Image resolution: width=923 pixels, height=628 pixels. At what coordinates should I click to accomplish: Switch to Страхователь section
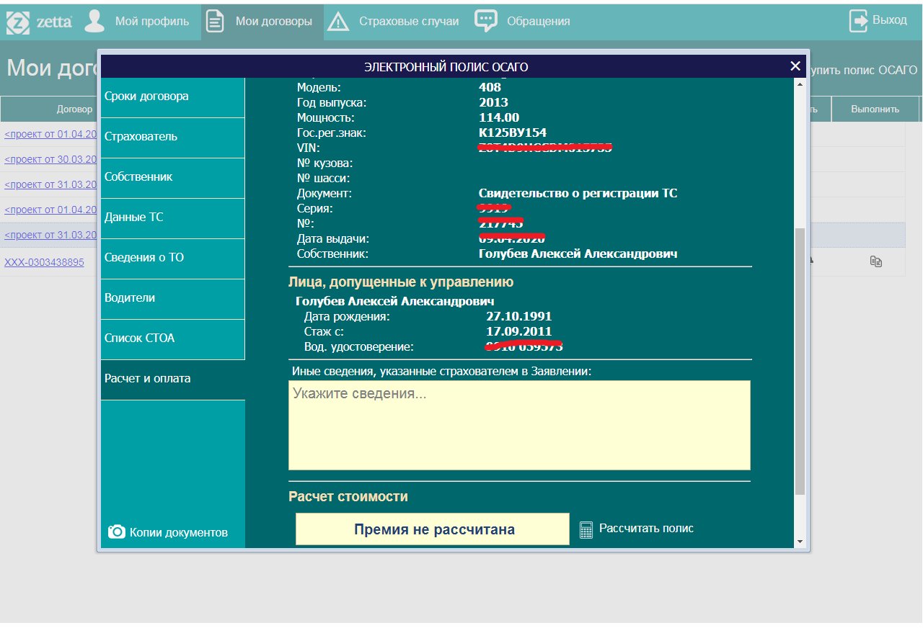click(x=173, y=137)
